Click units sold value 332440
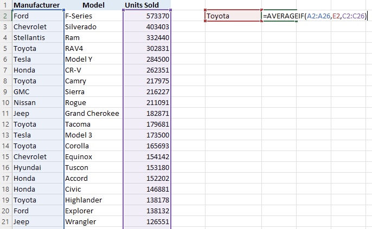Image resolution: width=372 pixels, height=229 pixels. 147,38
